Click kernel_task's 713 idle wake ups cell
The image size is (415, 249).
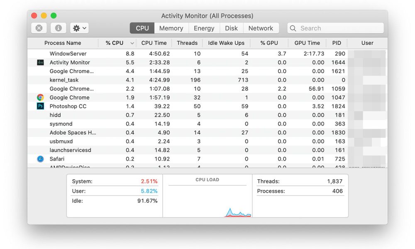tap(243, 80)
